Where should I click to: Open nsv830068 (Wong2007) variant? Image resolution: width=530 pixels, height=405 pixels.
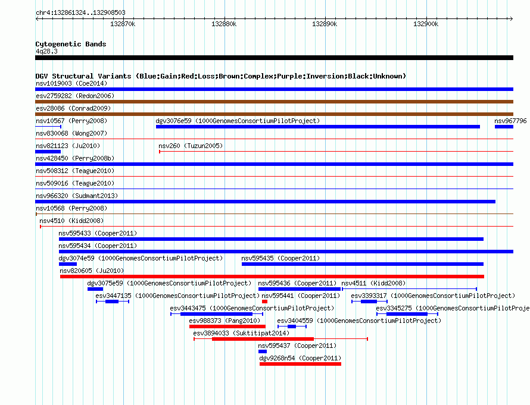point(71,133)
